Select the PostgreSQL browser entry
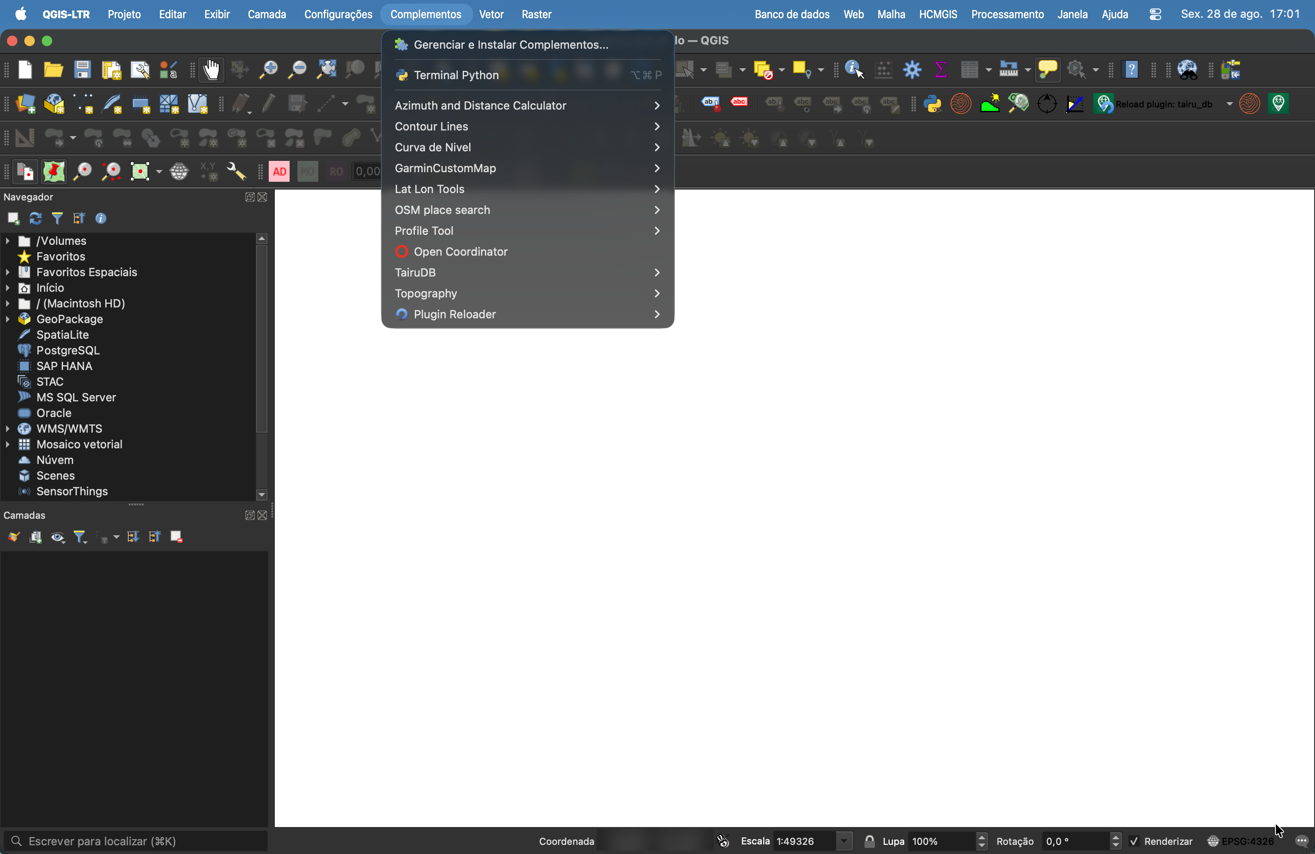The height and width of the screenshot is (854, 1315). pyautogui.click(x=67, y=351)
